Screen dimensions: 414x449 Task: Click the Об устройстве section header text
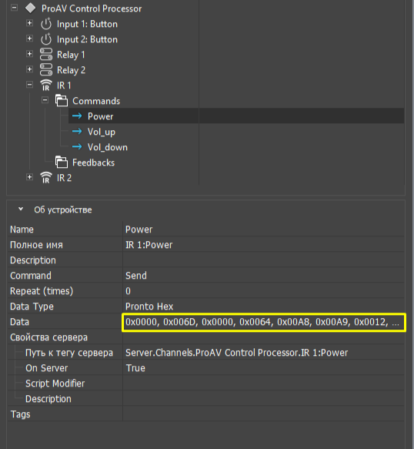tap(63, 210)
